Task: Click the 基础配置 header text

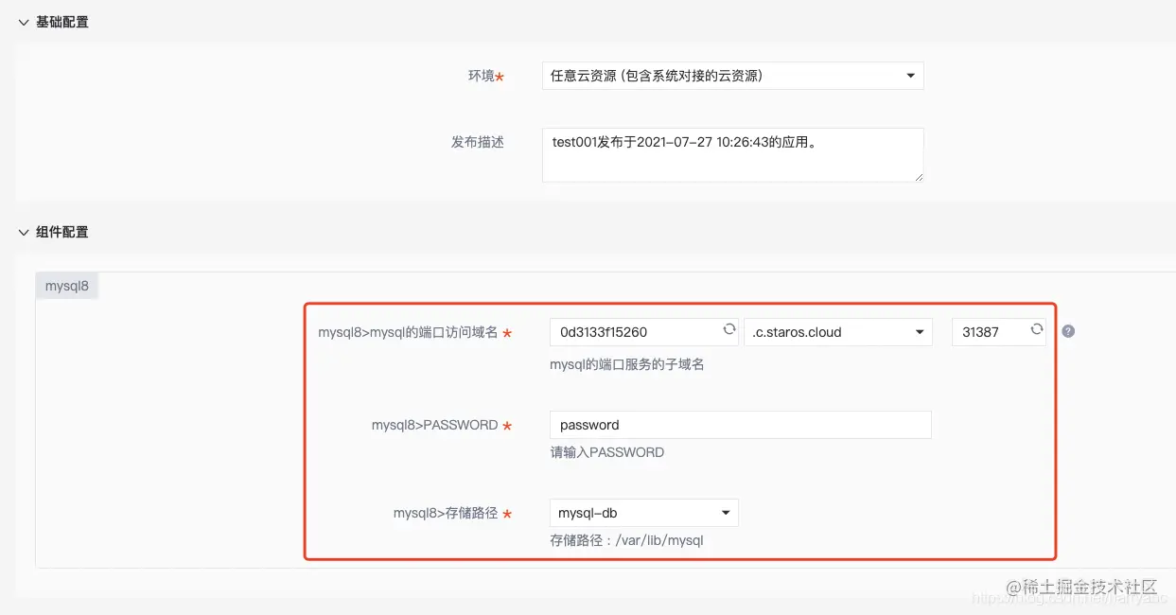Action: tap(61, 22)
